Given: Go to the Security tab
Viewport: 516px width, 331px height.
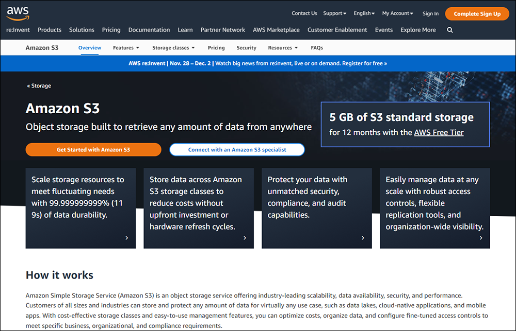Looking at the screenshot, I should pos(246,47).
